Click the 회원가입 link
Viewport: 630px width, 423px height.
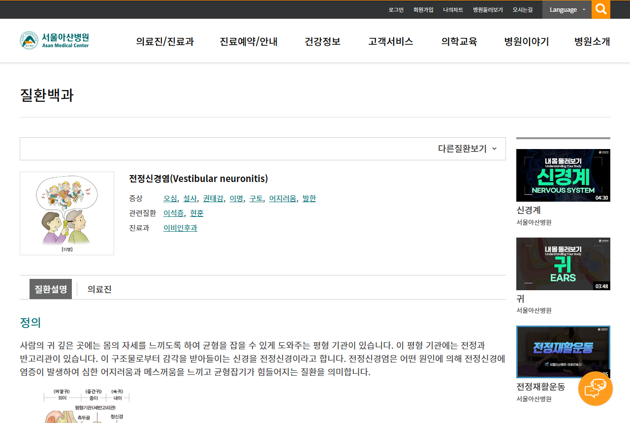click(x=423, y=10)
